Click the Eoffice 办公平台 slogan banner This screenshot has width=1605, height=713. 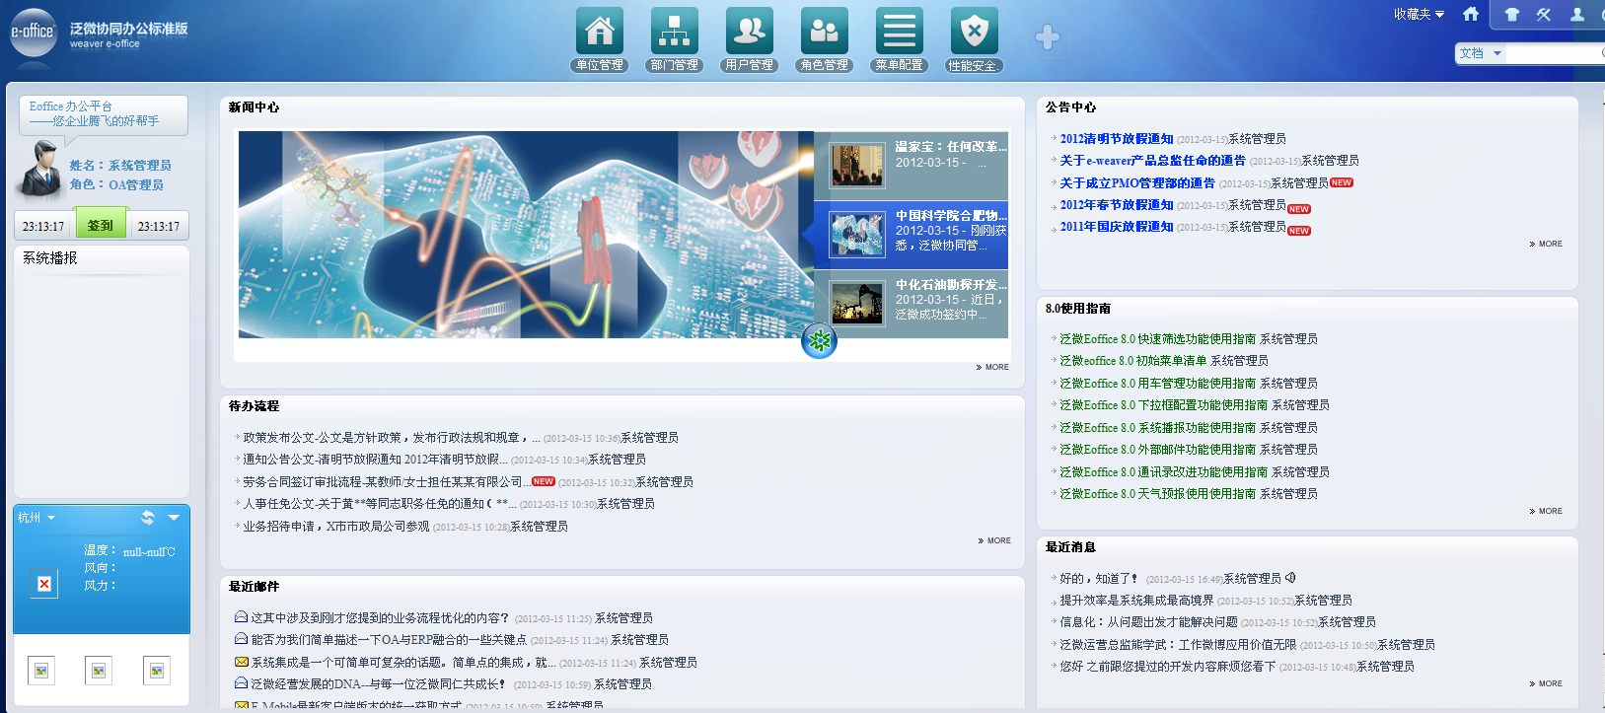point(104,114)
